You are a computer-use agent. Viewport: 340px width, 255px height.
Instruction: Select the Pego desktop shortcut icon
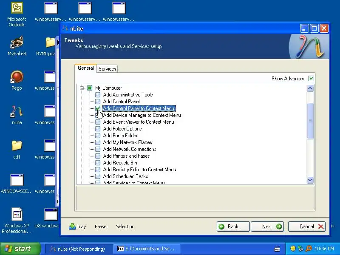coord(17,77)
